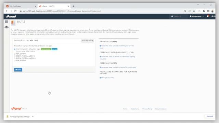Open the SSL certificate signing requests link
Image resolution: width=219 pixels, height=123 pixels.
click(x=117, y=58)
